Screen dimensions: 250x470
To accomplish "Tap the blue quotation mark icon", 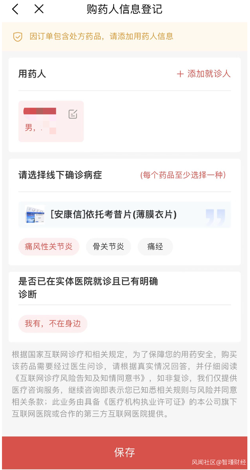I will pos(215,216).
